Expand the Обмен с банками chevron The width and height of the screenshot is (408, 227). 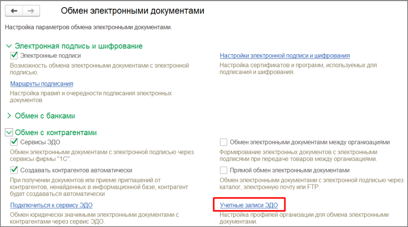9,116
